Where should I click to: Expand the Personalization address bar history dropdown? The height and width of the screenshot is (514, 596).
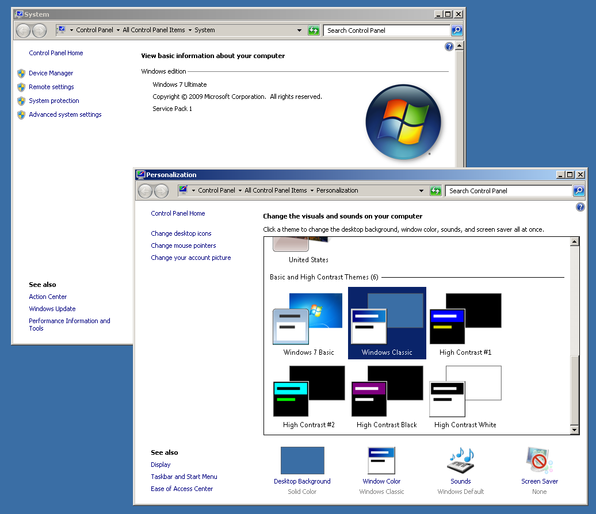tap(421, 191)
